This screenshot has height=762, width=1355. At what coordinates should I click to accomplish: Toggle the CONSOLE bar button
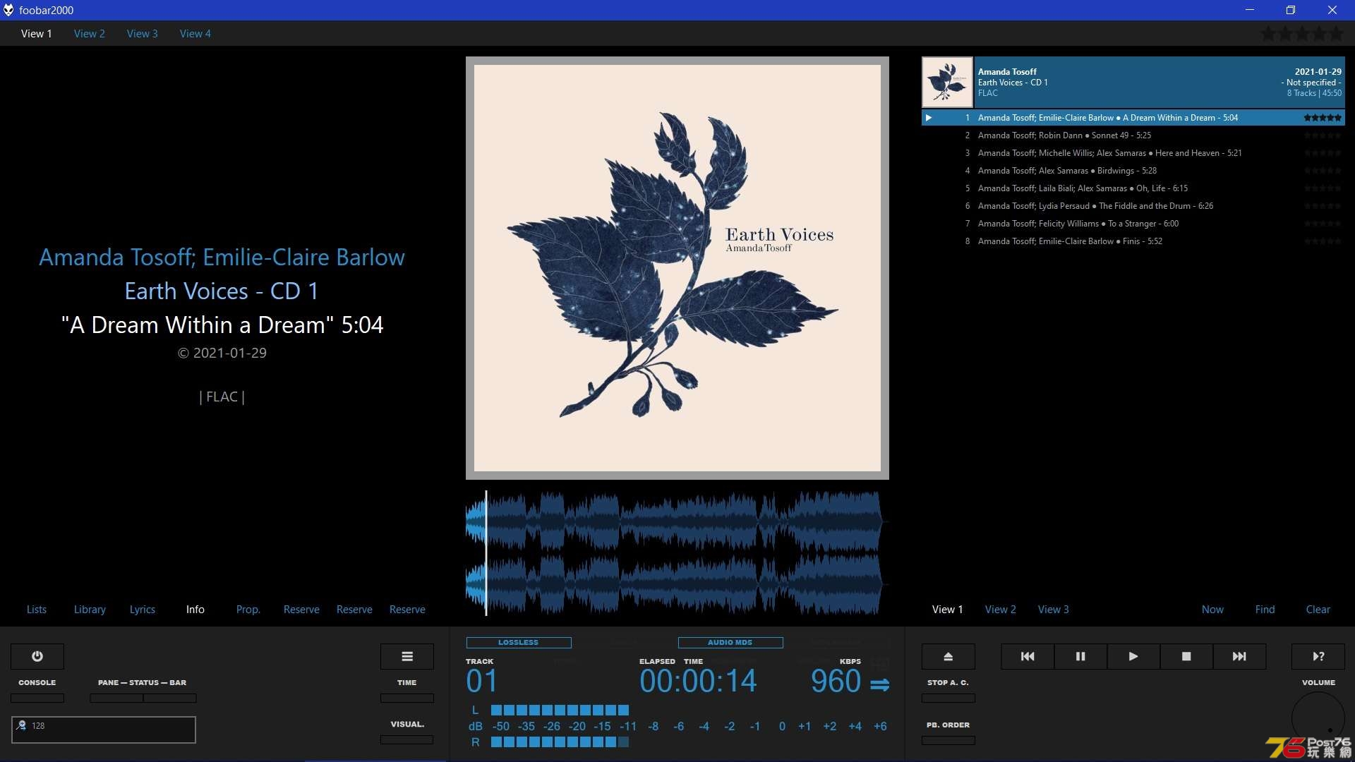pos(37,698)
